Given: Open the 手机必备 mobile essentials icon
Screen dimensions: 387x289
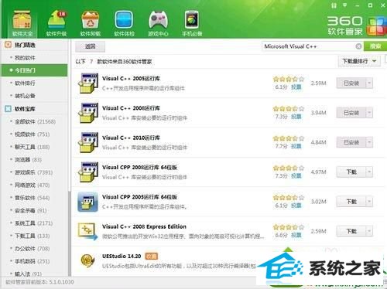Looking at the screenshot, I should click(x=192, y=23).
